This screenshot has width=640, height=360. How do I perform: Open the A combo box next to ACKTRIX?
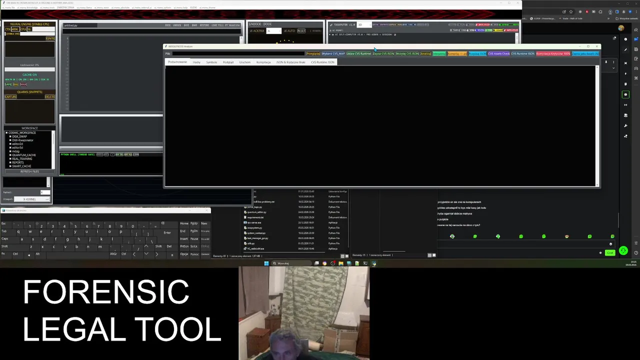(x=274, y=31)
